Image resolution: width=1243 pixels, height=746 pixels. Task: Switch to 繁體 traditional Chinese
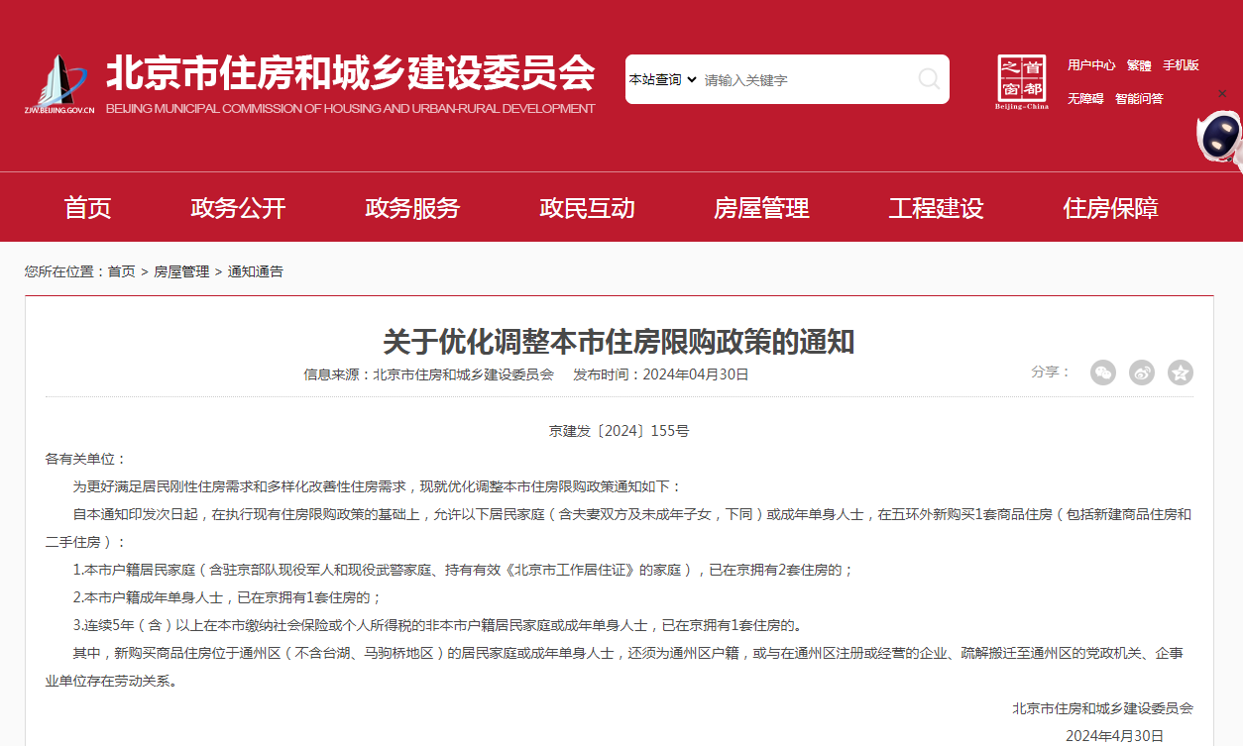1139,65
